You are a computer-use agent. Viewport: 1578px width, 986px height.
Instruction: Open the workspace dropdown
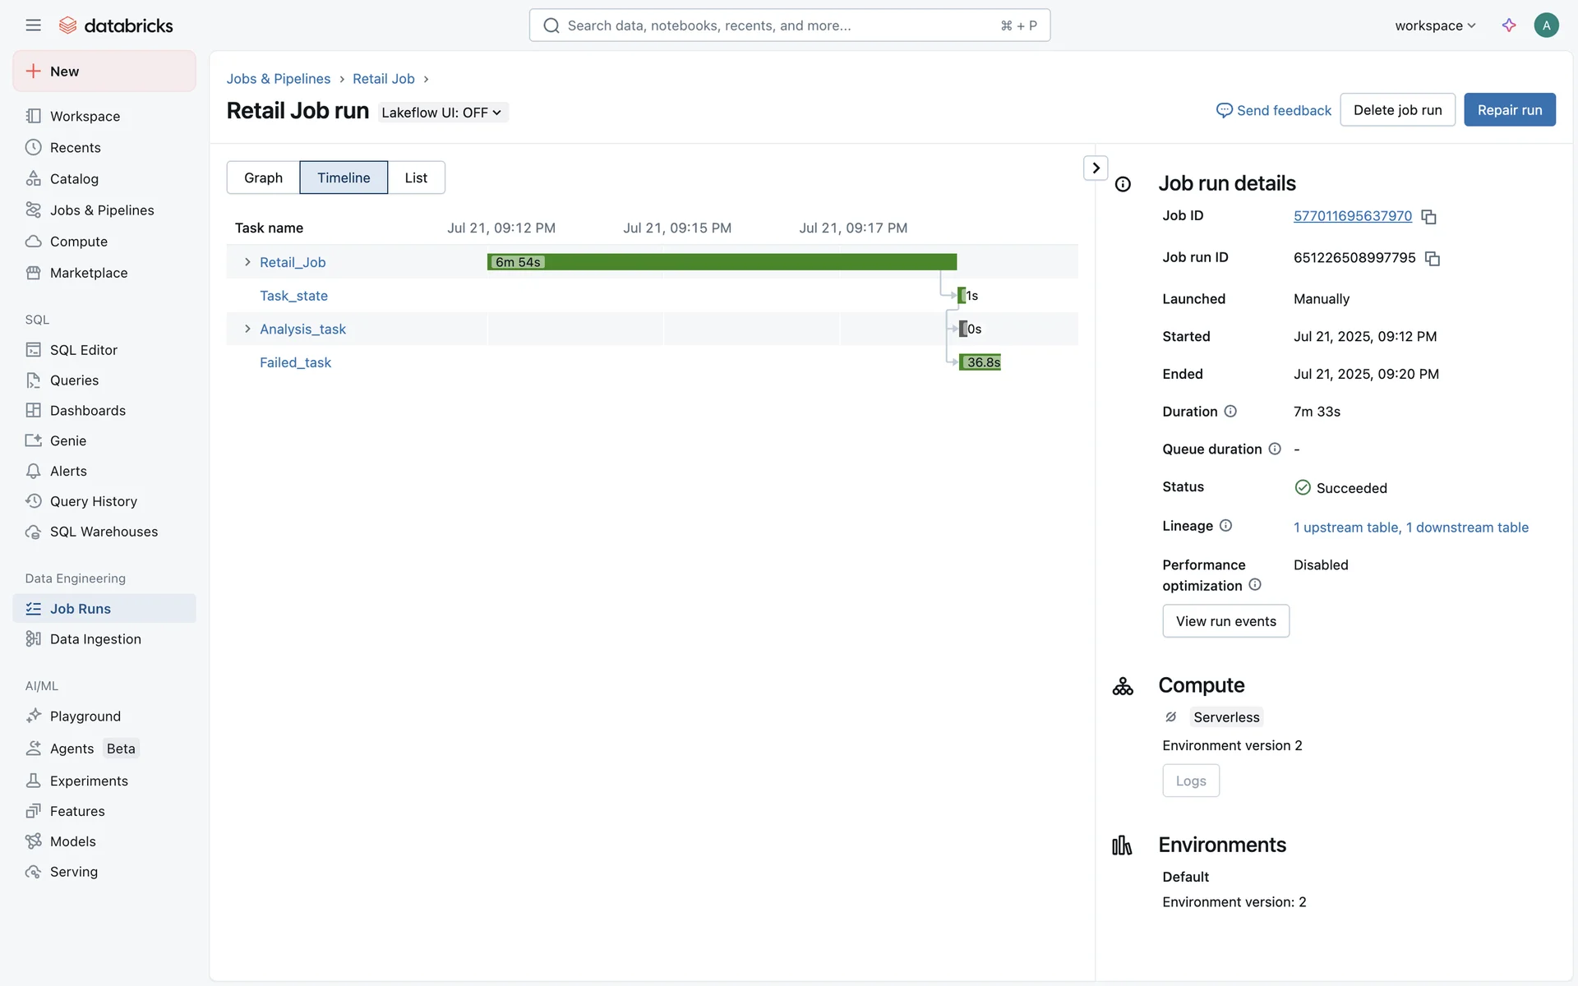point(1435,25)
